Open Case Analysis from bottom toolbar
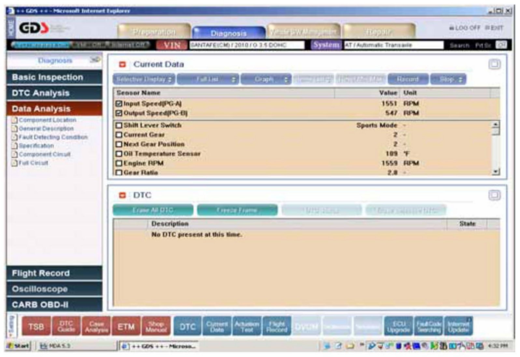 click(x=96, y=326)
